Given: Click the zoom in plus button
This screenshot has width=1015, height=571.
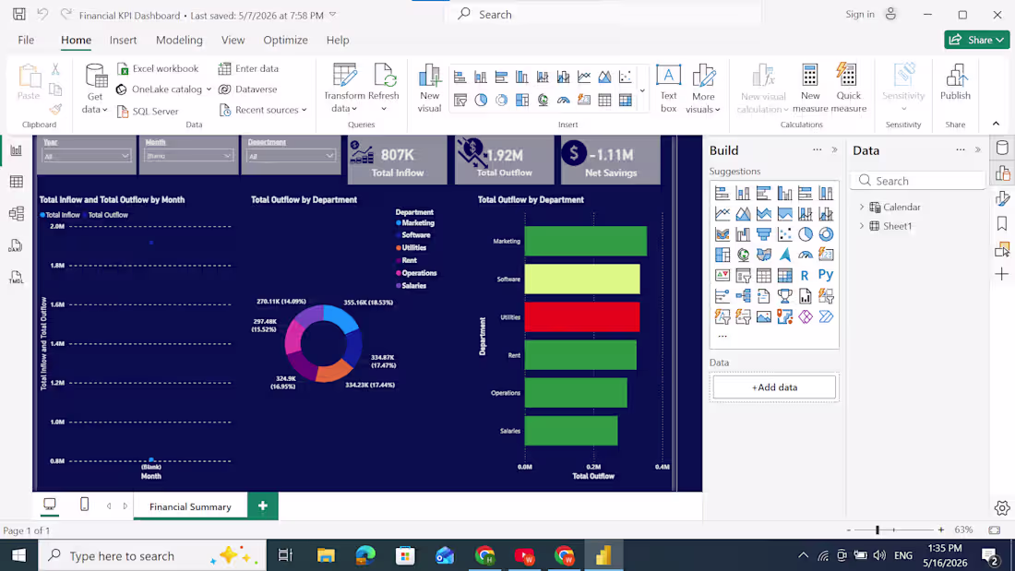Looking at the screenshot, I should pyautogui.click(x=940, y=529).
